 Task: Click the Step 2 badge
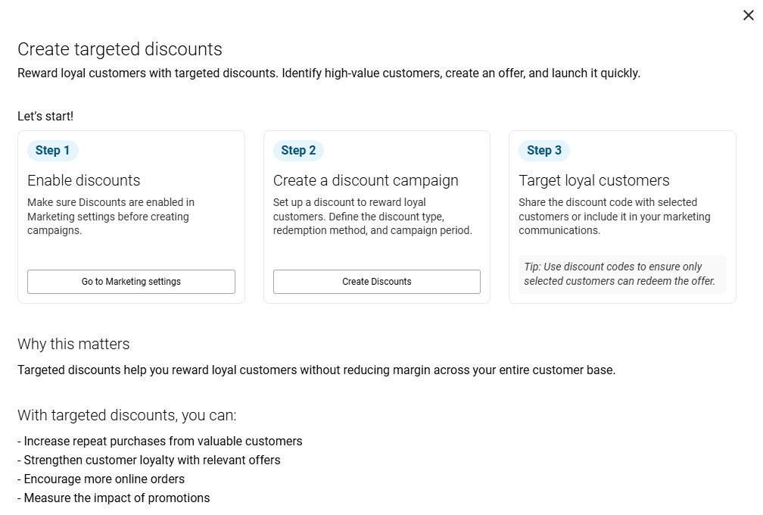click(x=298, y=151)
